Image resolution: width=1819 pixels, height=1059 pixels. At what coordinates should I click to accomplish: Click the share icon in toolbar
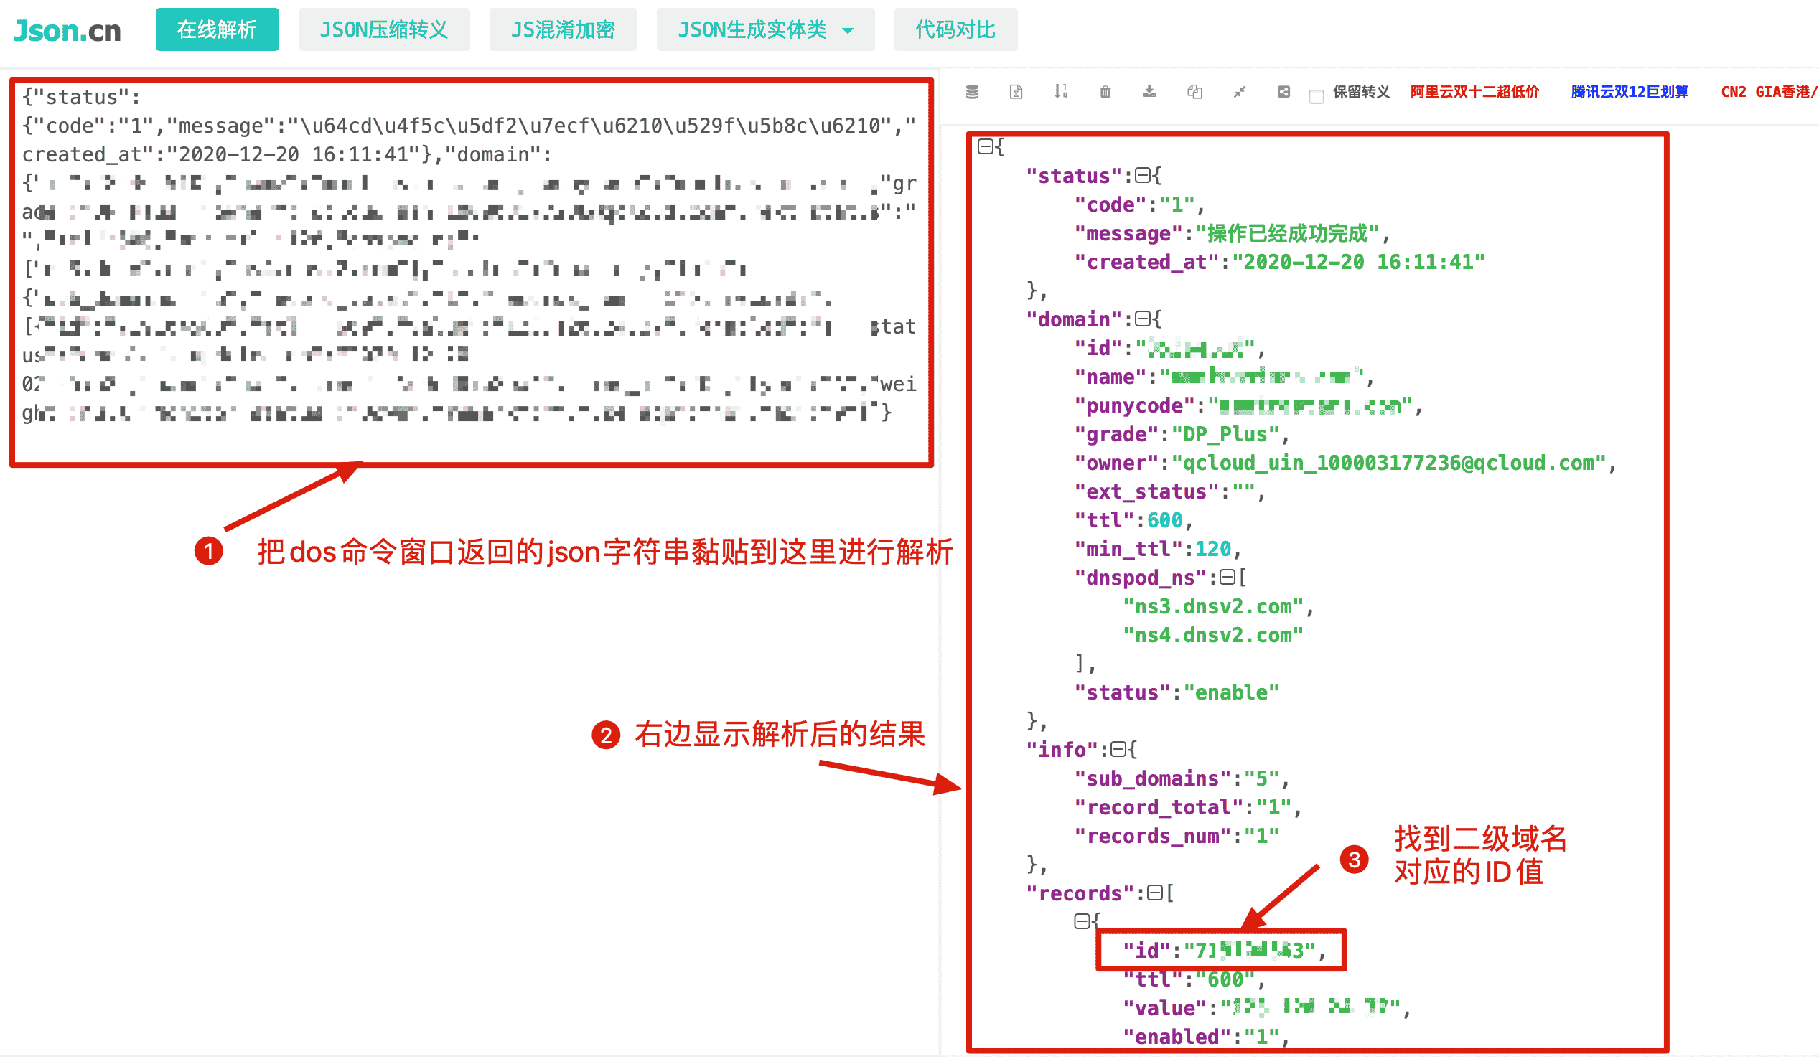coord(1283,92)
